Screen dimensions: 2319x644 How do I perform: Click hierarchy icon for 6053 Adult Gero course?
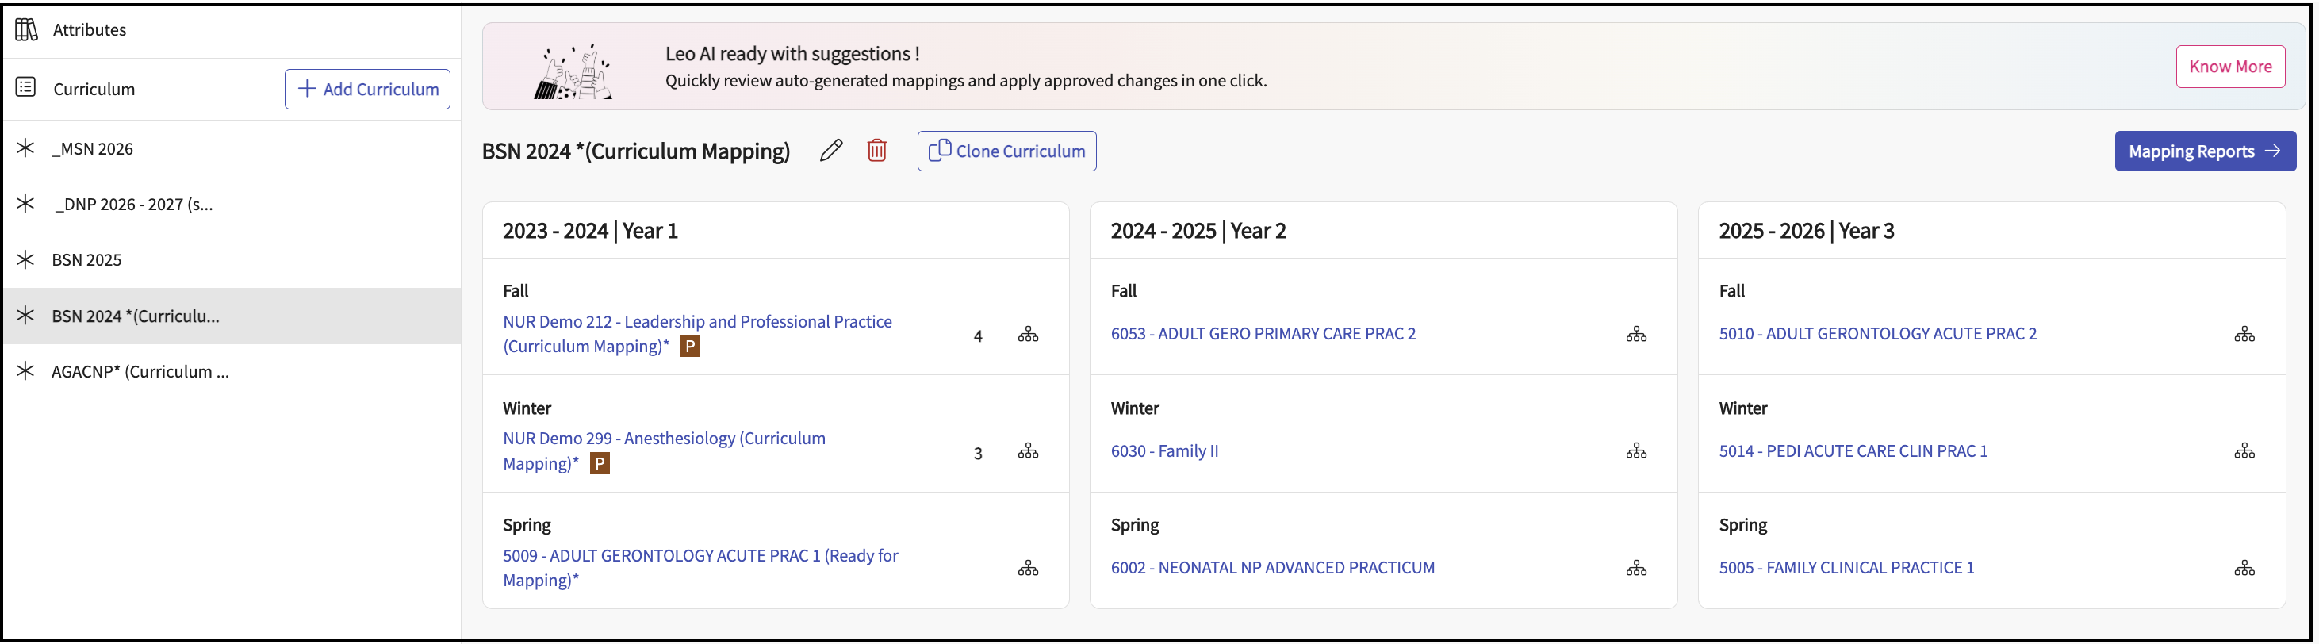pyautogui.click(x=1635, y=335)
